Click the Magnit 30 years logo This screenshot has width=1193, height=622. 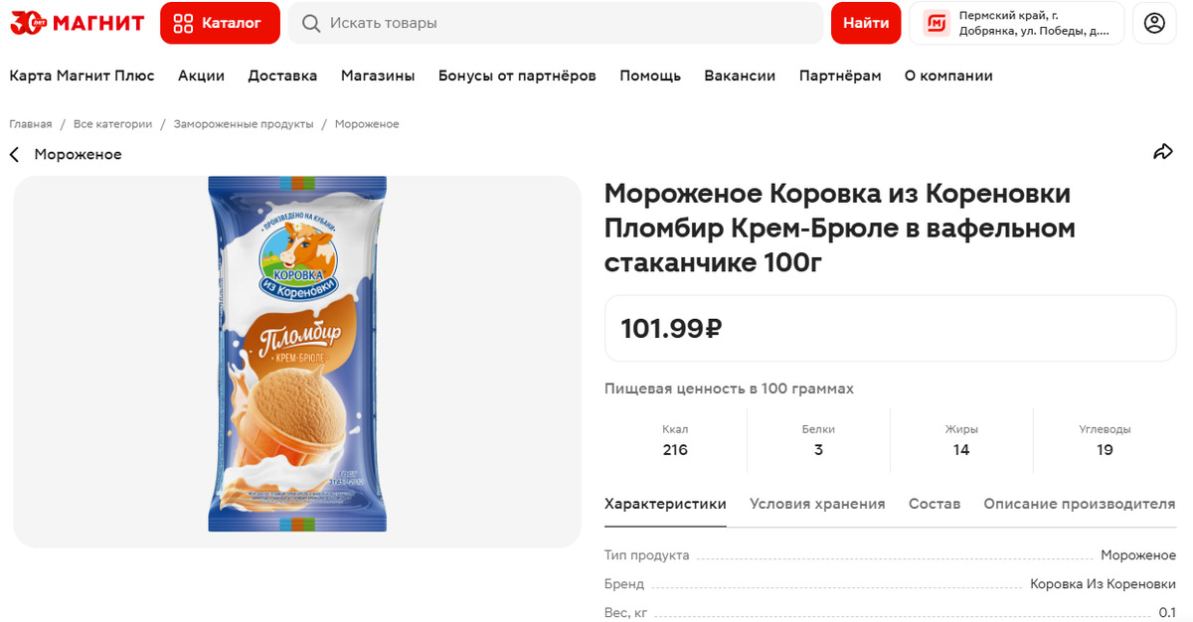77,23
